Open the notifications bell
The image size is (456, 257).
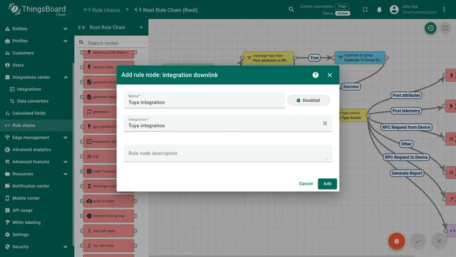[379, 10]
